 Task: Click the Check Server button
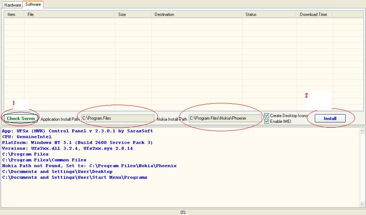click(x=21, y=119)
